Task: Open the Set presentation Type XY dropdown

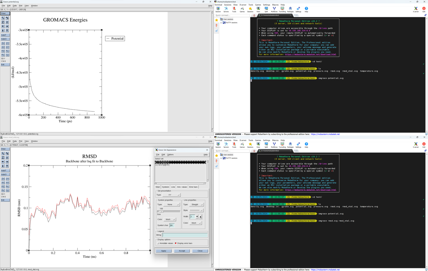Action: coord(171,195)
